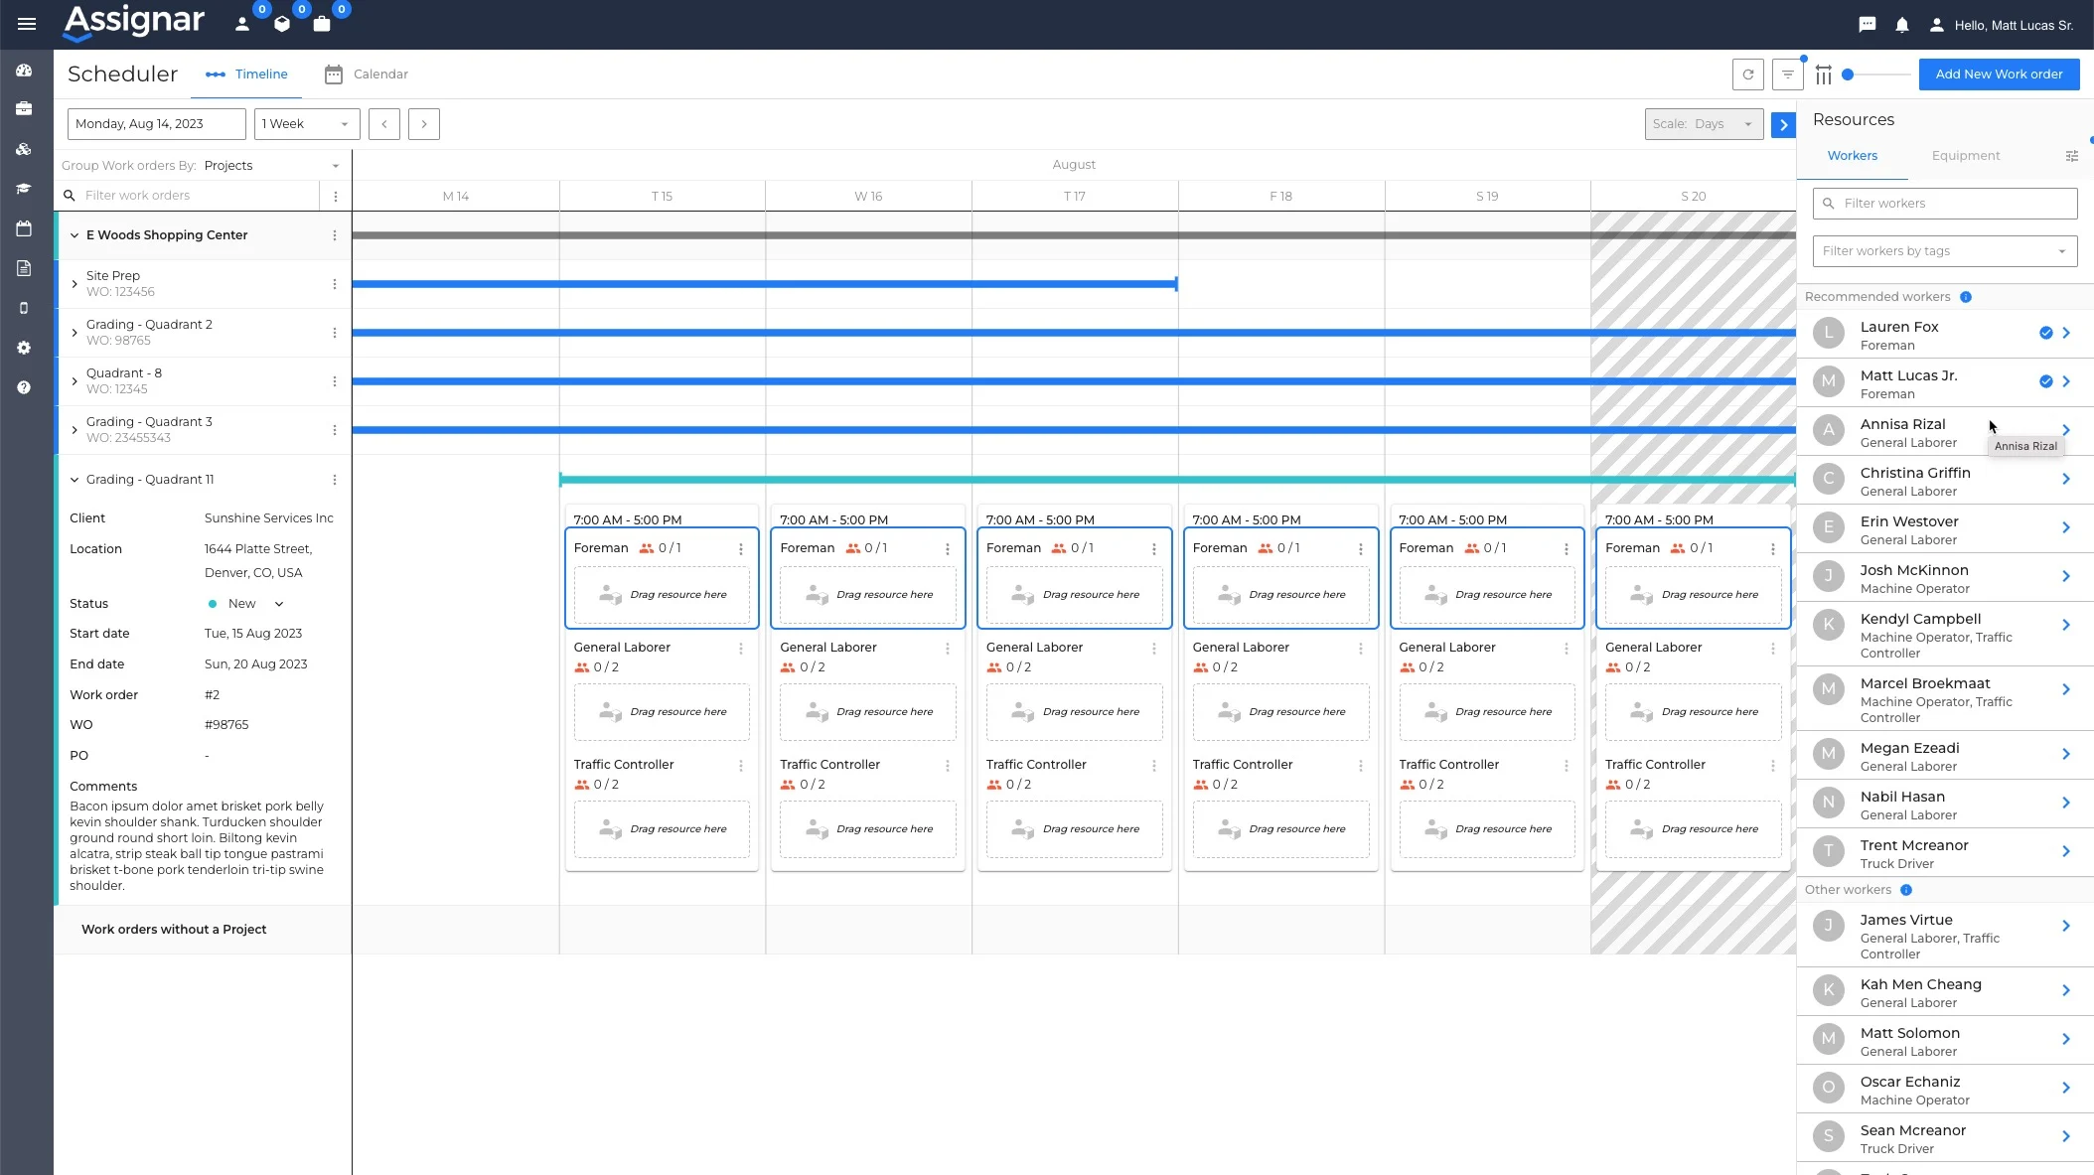Open the settings gear in sidebar

click(x=24, y=348)
